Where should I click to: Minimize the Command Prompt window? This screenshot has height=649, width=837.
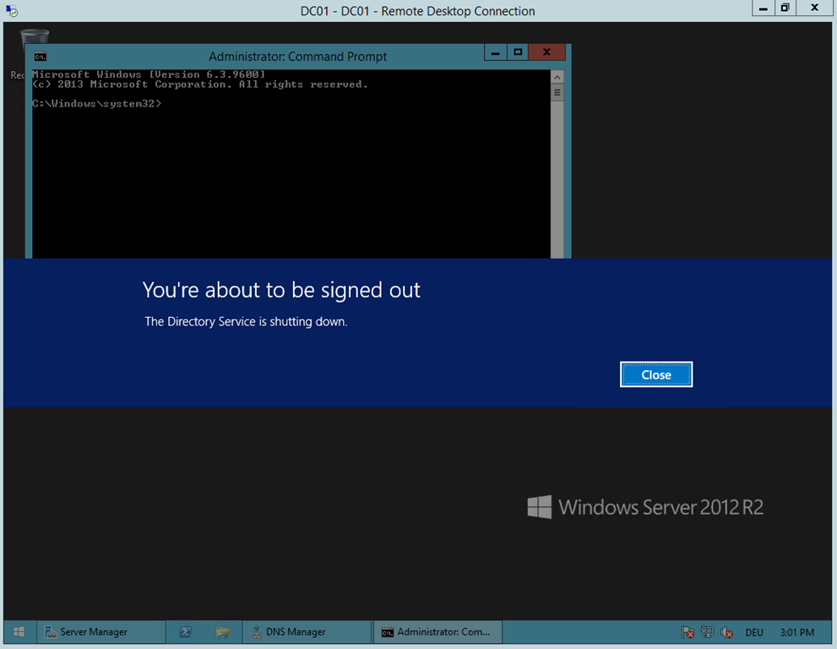(496, 52)
